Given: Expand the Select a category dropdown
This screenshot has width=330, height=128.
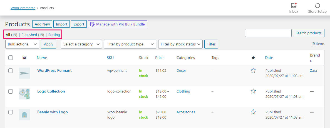Looking at the screenshot, I should pos(81,44).
